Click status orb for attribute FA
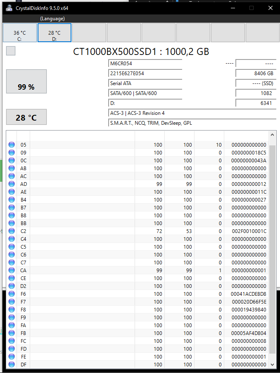The height and width of the screenshot is (373, 280). [12, 325]
